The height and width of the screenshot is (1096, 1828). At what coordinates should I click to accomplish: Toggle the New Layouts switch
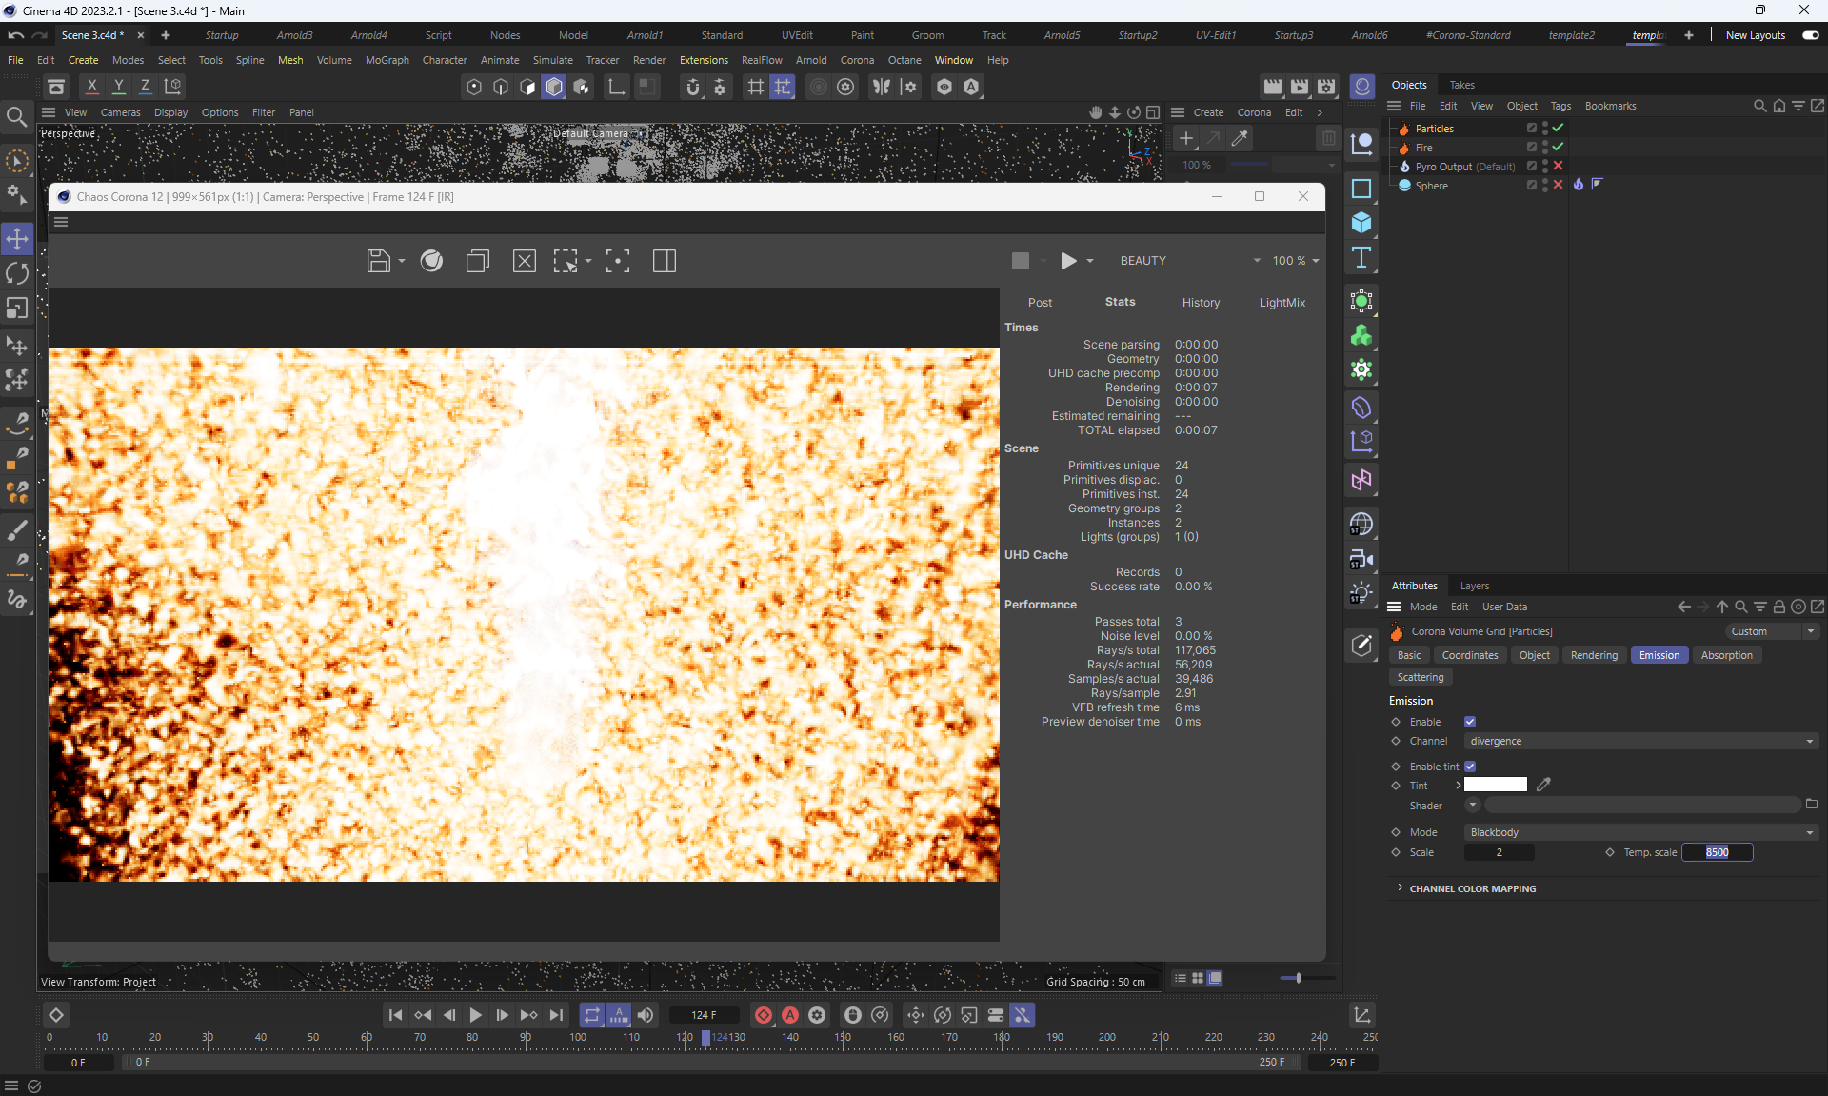click(1810, 35)
